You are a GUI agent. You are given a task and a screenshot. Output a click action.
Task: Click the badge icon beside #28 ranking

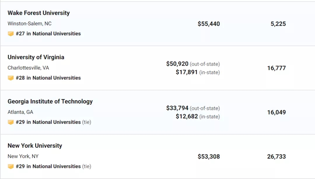pyautogui.click(x=11, y=78)
